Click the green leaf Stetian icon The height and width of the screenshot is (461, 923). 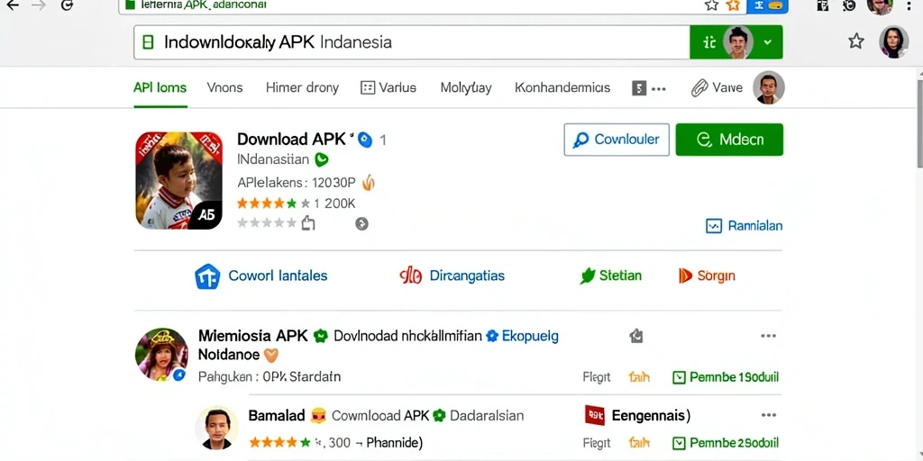pyautogui.click(x=588, y=276)
